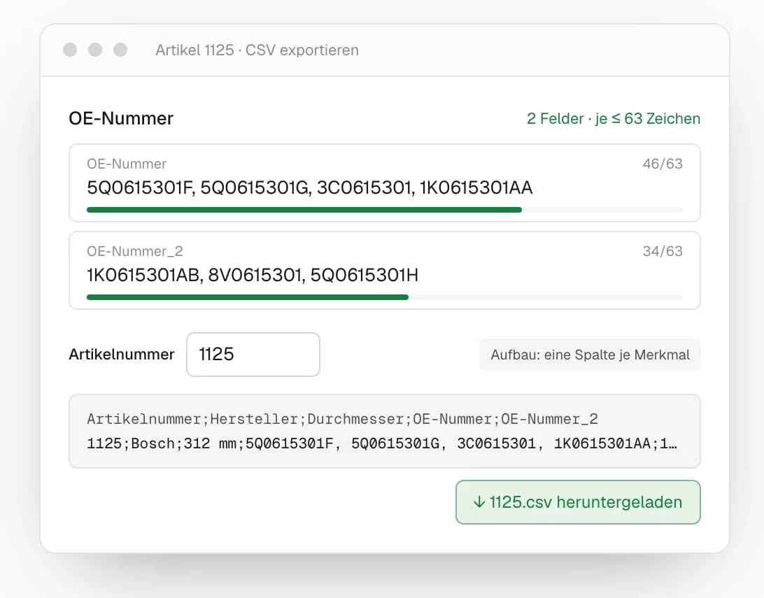
Task: Click the 46/63 character counter
Action: (x=662, y=164)
